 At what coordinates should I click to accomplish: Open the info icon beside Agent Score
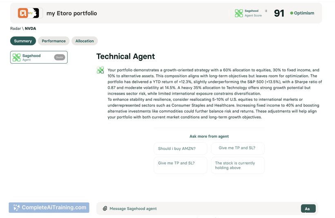tap(266, 11)
